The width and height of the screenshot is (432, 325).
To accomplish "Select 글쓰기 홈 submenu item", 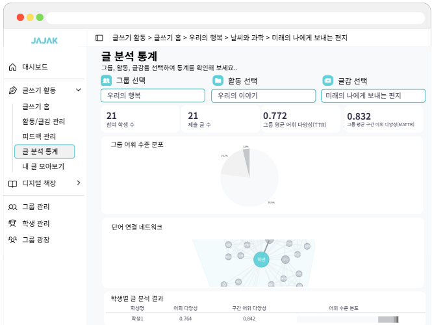I will tap(36, 107).
